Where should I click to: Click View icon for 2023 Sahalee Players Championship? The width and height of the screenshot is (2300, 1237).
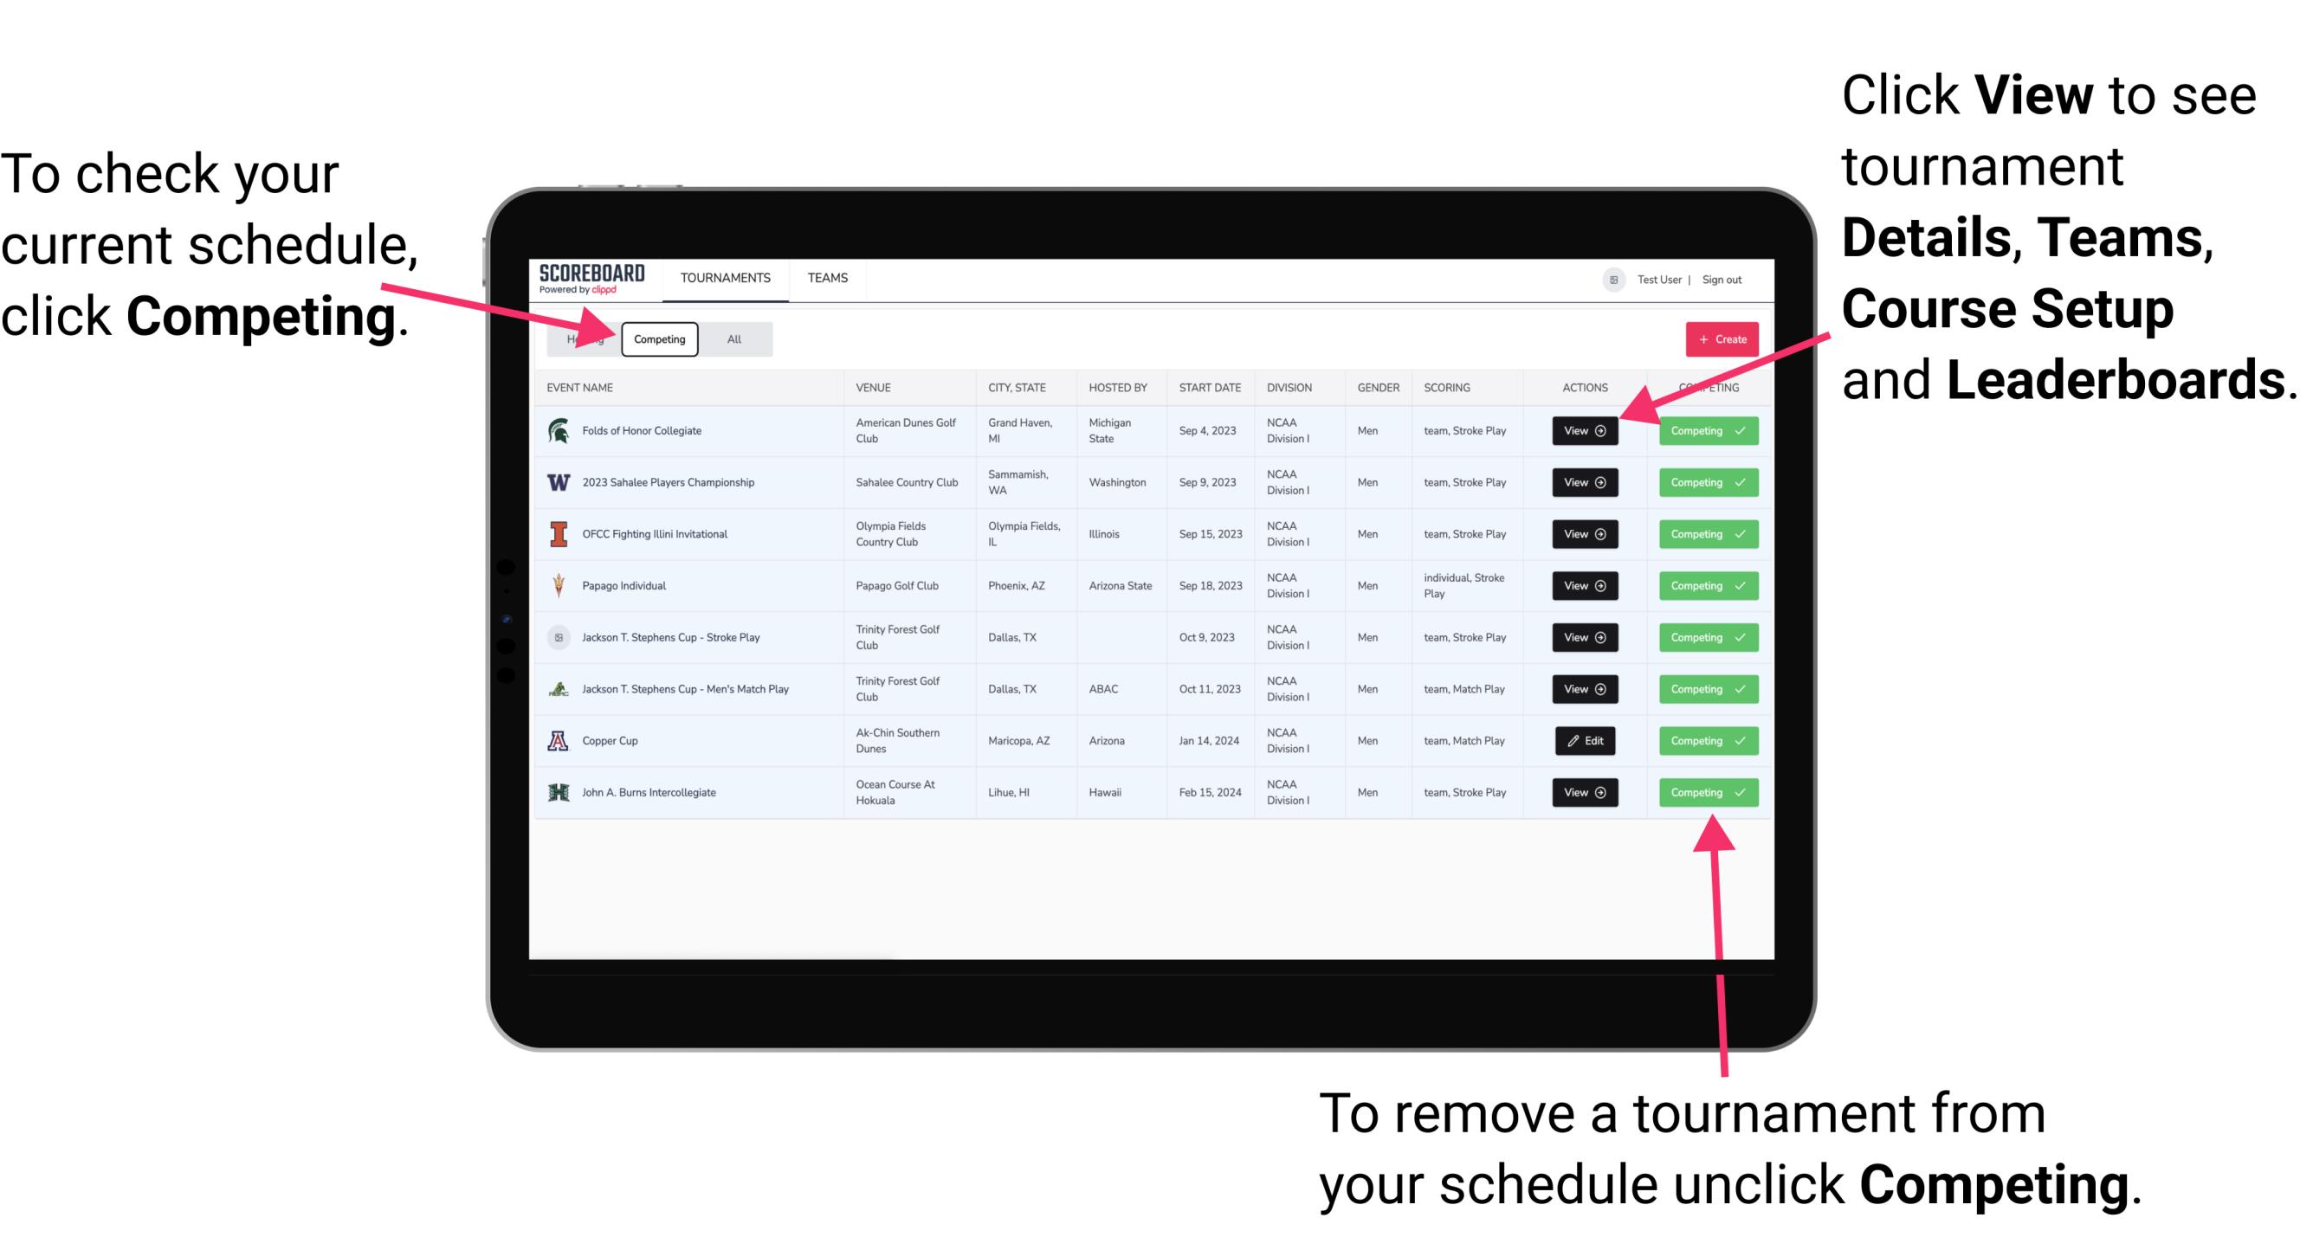(1581, 481)
